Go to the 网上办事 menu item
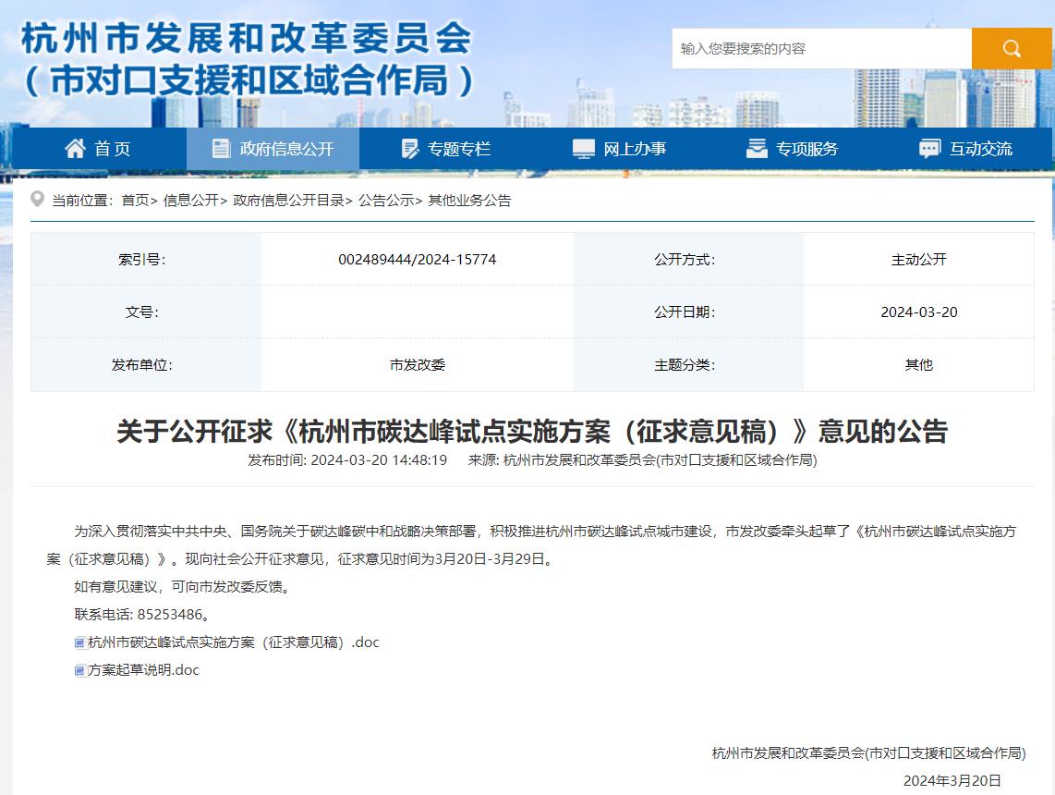Image resolution: width=1055 pixels, height=795 pixels. (635, 149)
